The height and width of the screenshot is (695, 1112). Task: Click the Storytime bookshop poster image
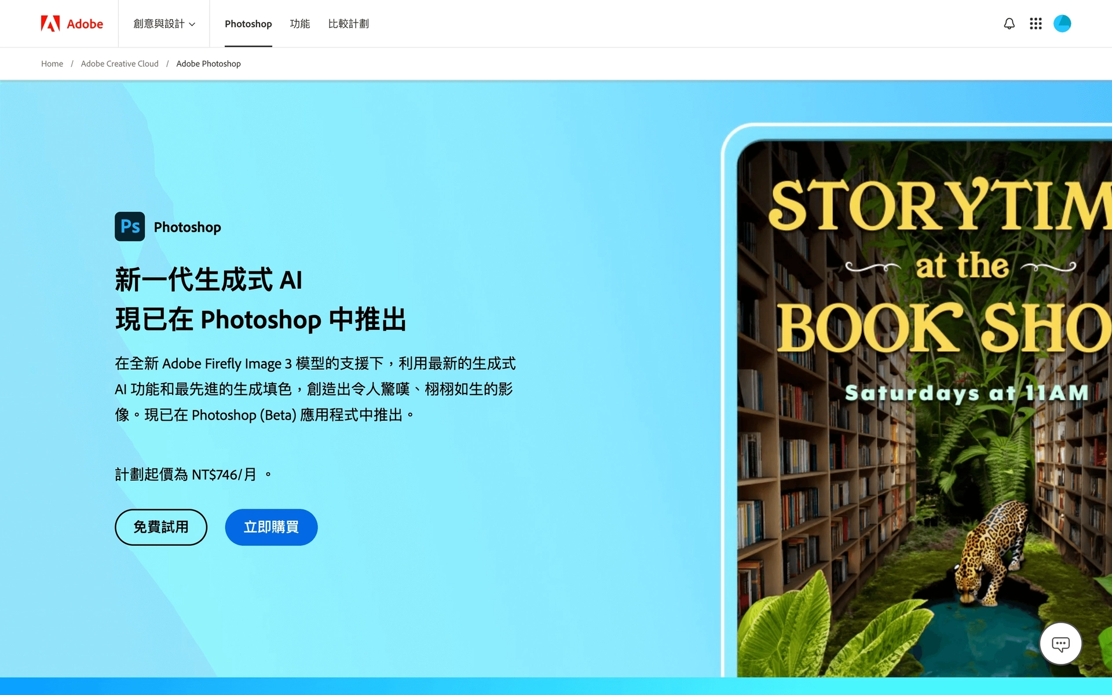coord(924,408)
